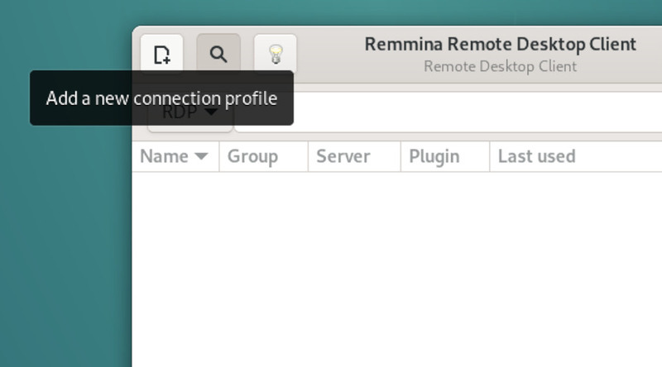The height and width of the screenshot is (367, 662).
Task: Sort connections by Name column
Action: (164, 156)
